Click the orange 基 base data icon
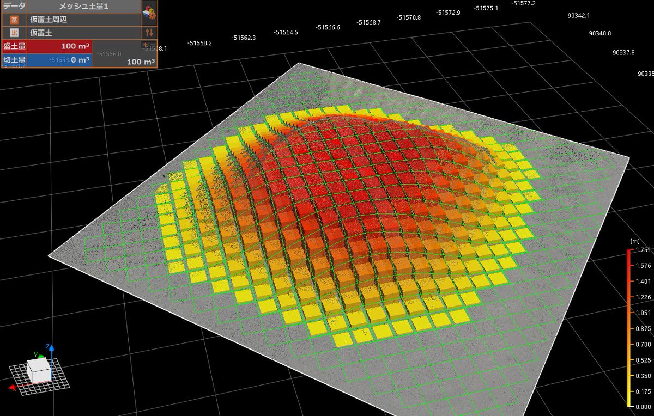The height and width of the screenshot is (416, 654). pos(14,20)
